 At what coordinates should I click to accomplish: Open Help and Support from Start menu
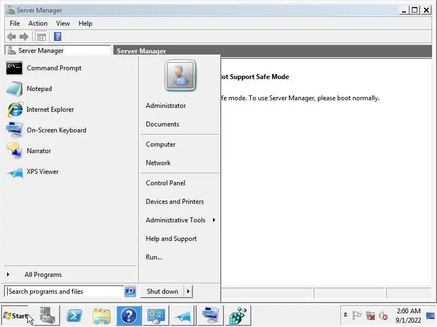tap(172, 239)
